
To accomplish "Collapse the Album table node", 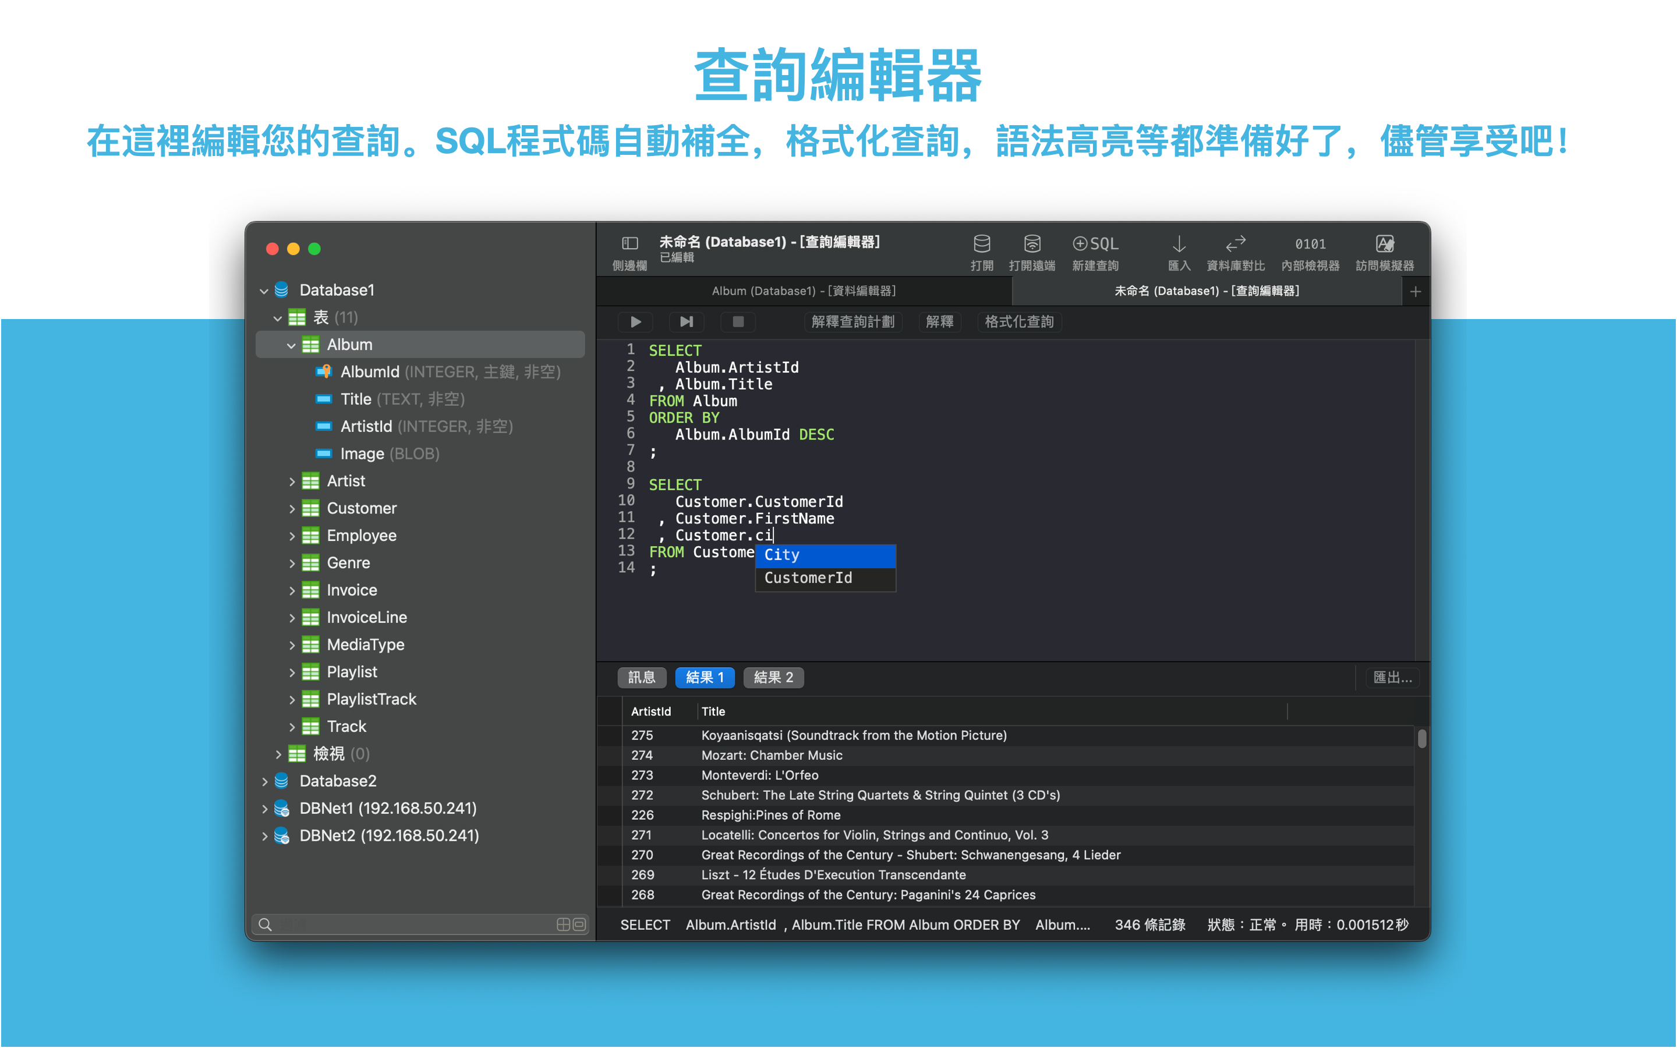I will click(291, 345).
